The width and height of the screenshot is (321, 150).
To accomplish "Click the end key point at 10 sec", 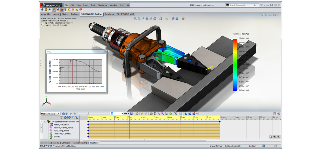I will point(220,121).
